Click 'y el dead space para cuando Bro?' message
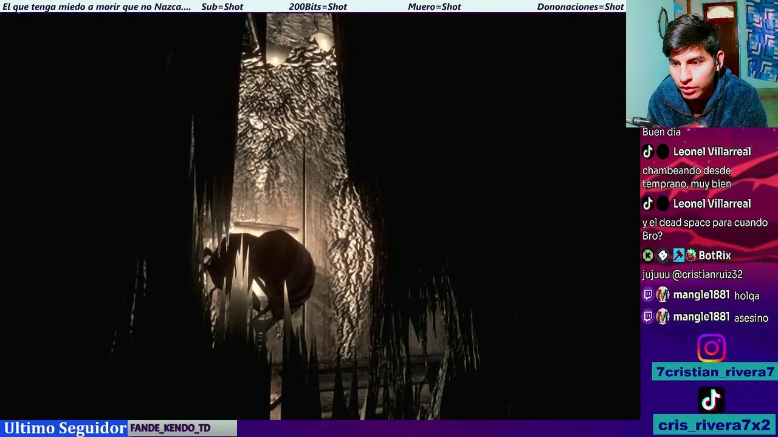The width and height of the screenshot is (778, 437). 705,229
